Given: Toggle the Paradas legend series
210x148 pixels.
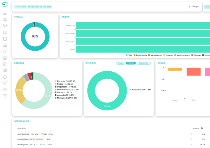Looking at the screenshot, I should [168, 55].
